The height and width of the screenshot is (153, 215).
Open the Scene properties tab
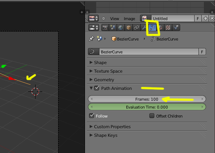[x=113, y=28]
